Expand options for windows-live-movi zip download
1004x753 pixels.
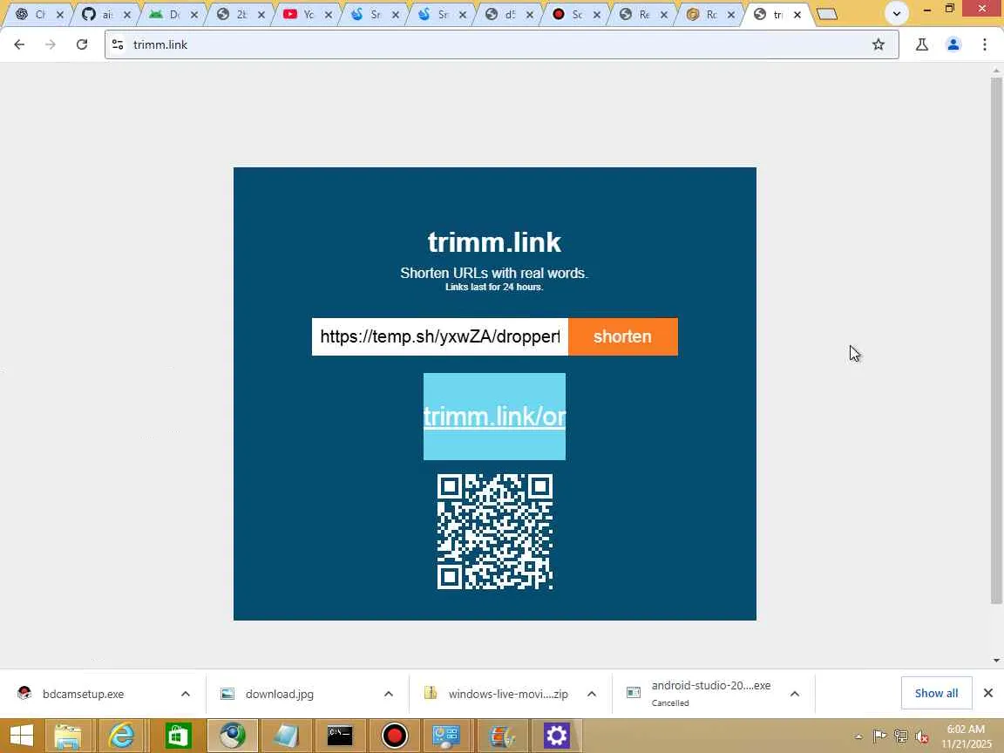point(592,694)
